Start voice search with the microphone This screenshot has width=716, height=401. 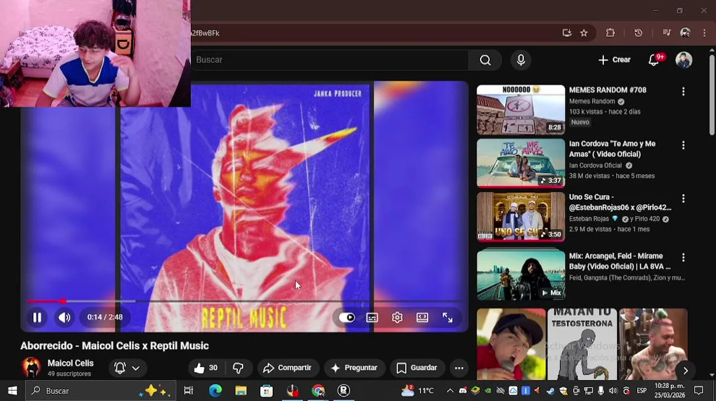click(521, 60)
